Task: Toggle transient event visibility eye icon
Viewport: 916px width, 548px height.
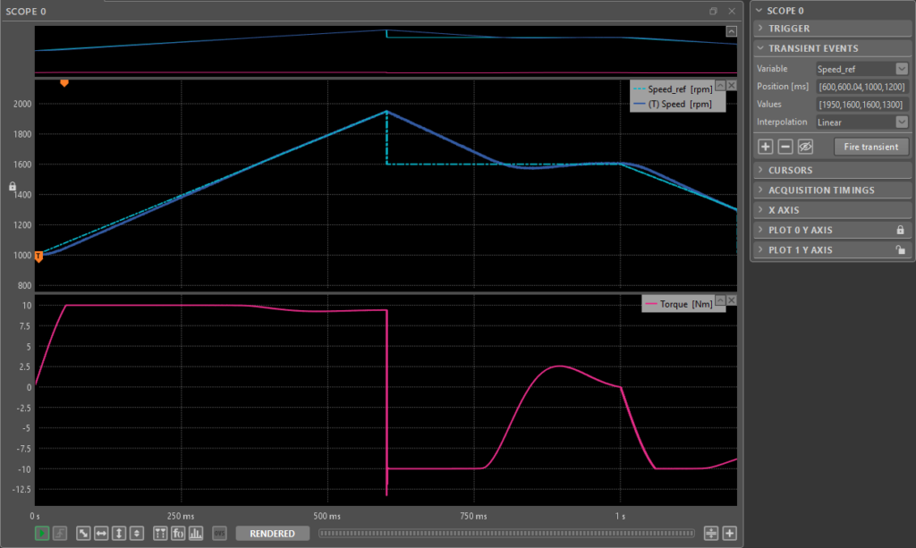Action: (x=804, y=147)
